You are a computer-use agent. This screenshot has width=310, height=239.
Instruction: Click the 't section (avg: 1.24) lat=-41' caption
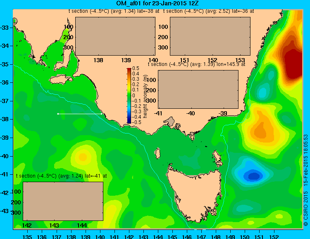click(61, 176)
